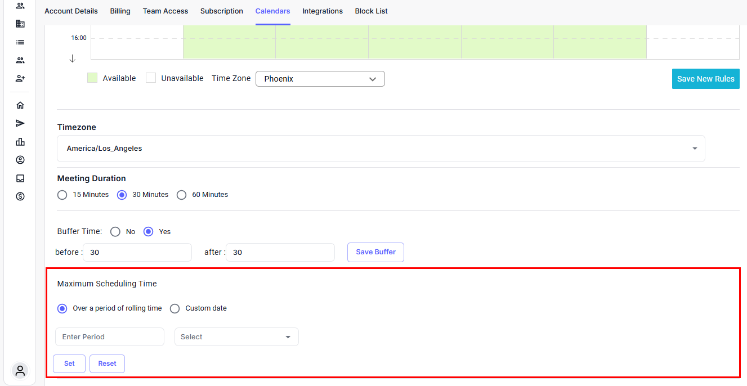
Task: Click the Enter Period input field
Action: click(110, 337)
